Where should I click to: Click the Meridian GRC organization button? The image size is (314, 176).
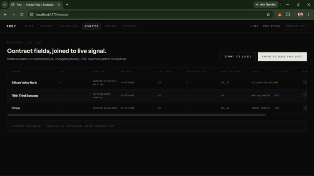point(296,26)
